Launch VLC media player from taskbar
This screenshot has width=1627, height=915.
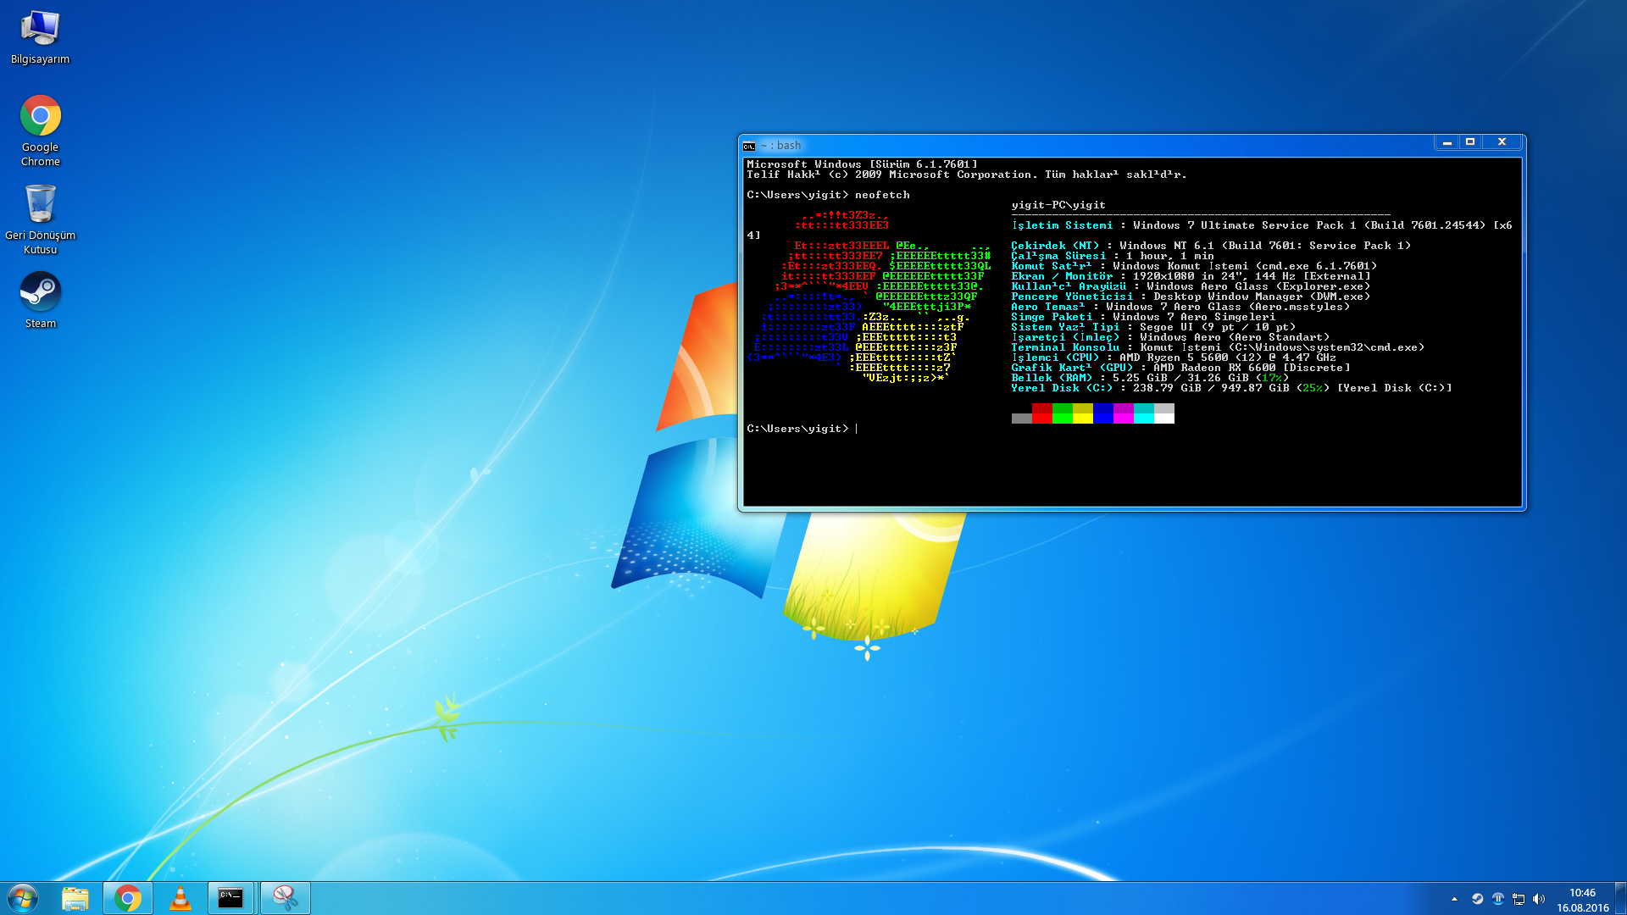click(x=180, y=898)
